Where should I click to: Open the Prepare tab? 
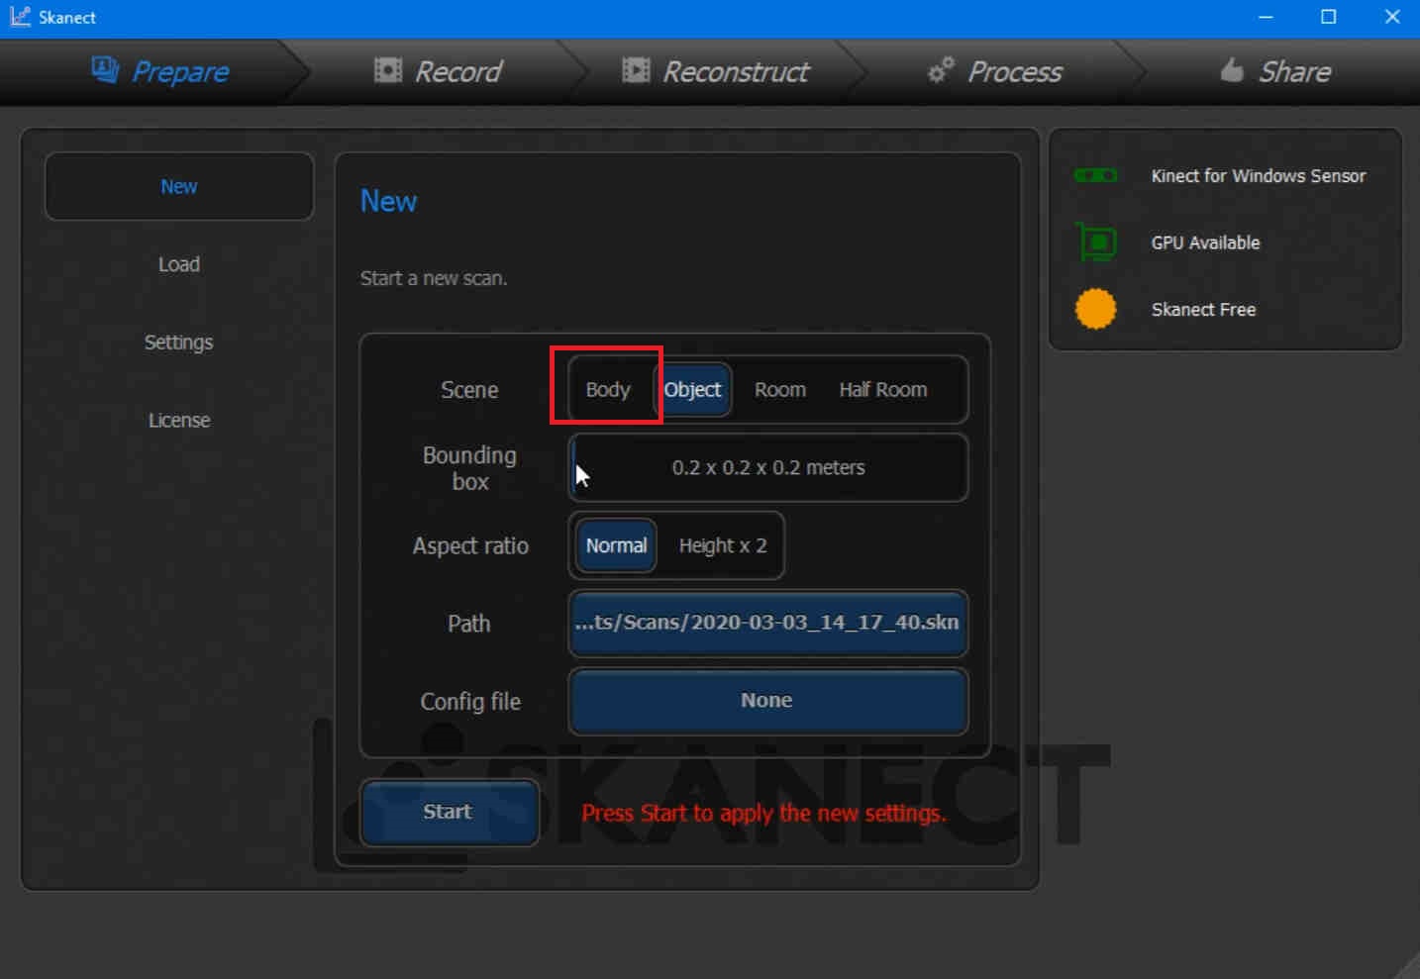158,71
